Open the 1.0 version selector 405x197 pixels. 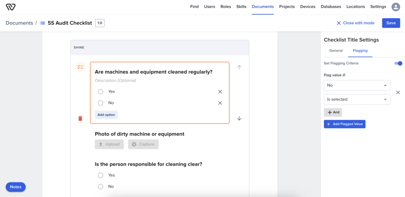pos(100,23)
